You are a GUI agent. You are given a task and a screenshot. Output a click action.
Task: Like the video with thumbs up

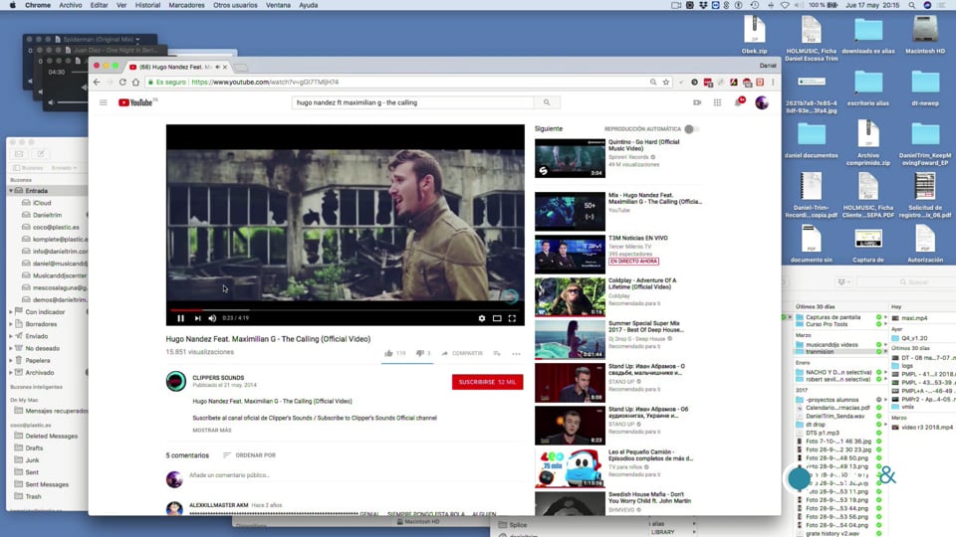point(388,353)
